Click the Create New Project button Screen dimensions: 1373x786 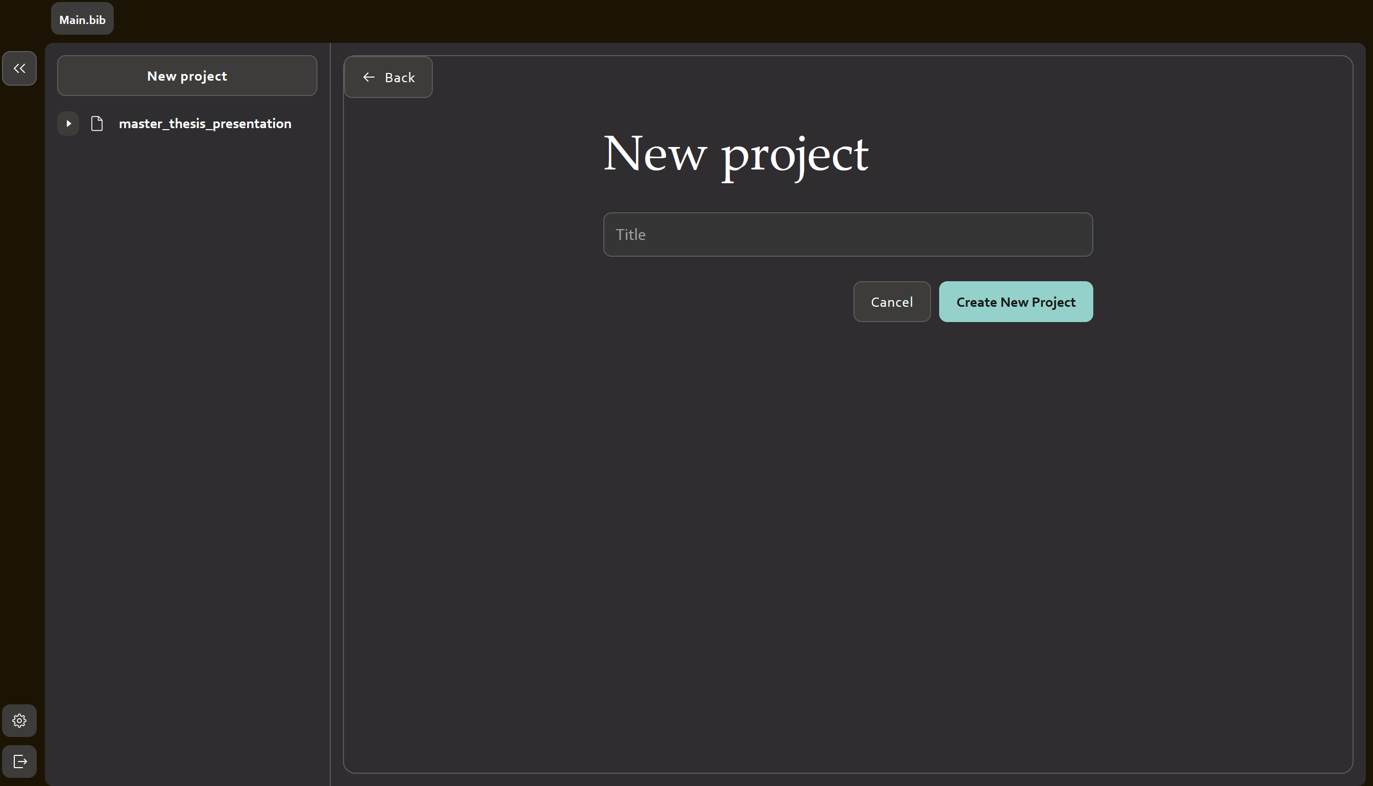tap(1016, 302)
